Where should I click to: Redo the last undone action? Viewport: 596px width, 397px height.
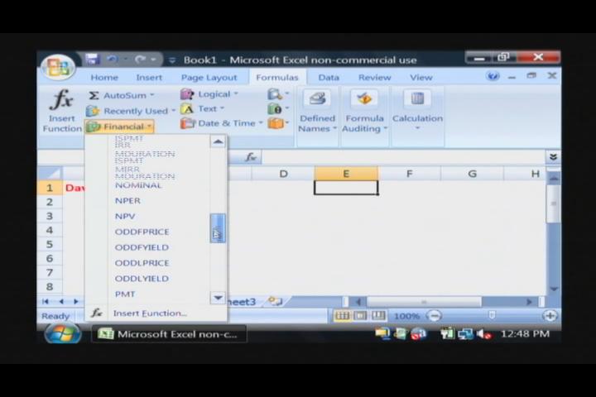pos(140,60)
